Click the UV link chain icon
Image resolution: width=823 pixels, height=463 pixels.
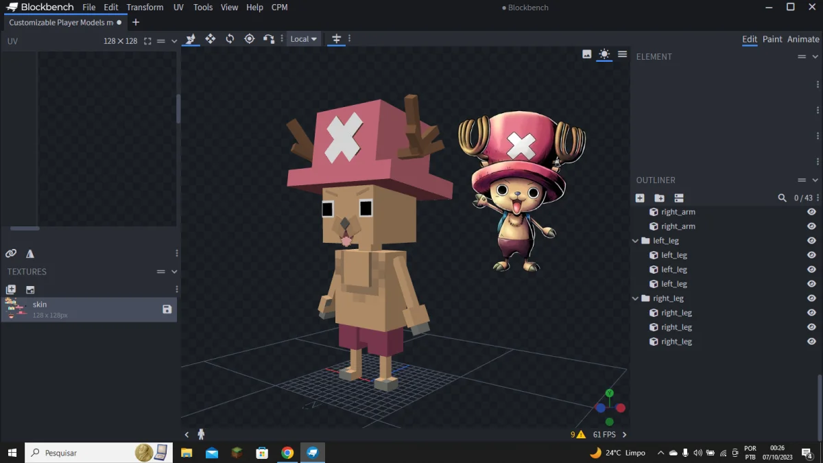pyautogui.click(x=11, y=253)
